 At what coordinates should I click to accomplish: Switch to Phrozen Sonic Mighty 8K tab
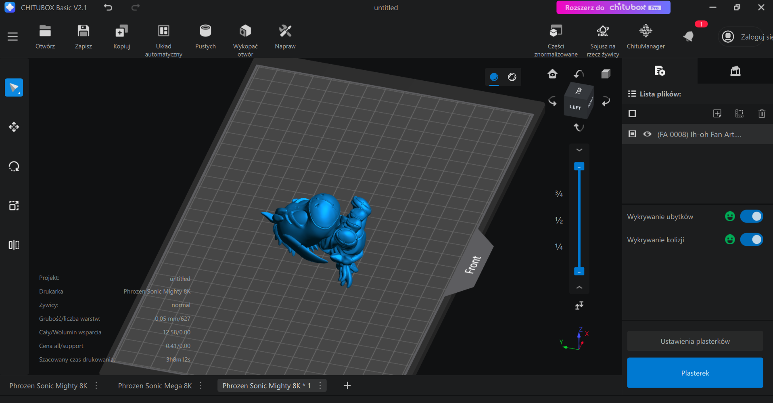[x=48, y=386]
